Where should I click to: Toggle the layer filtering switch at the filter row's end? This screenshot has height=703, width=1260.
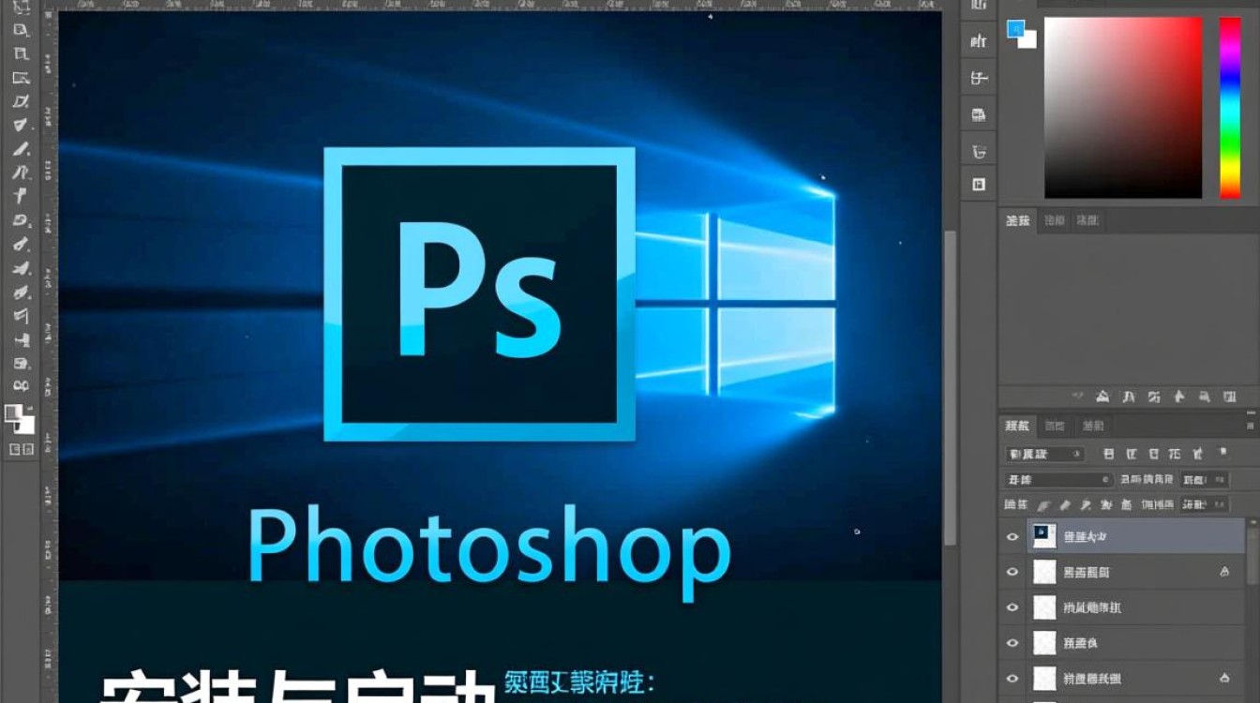(1222, 453)
